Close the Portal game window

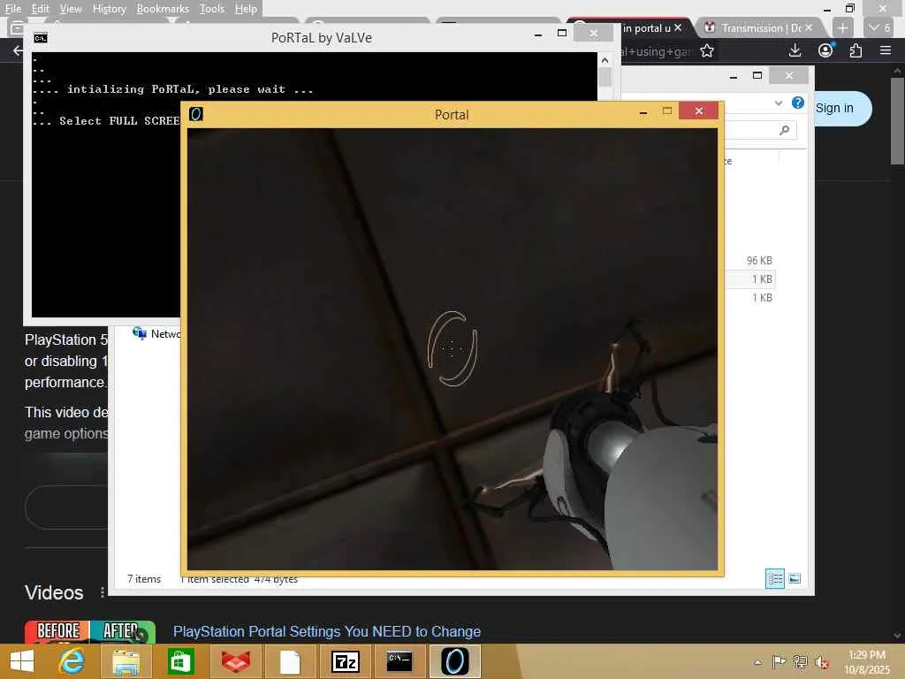699,111
